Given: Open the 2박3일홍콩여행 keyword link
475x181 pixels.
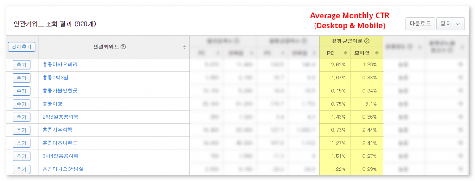Looking at the screenshot, I should (x=61, y=117).
